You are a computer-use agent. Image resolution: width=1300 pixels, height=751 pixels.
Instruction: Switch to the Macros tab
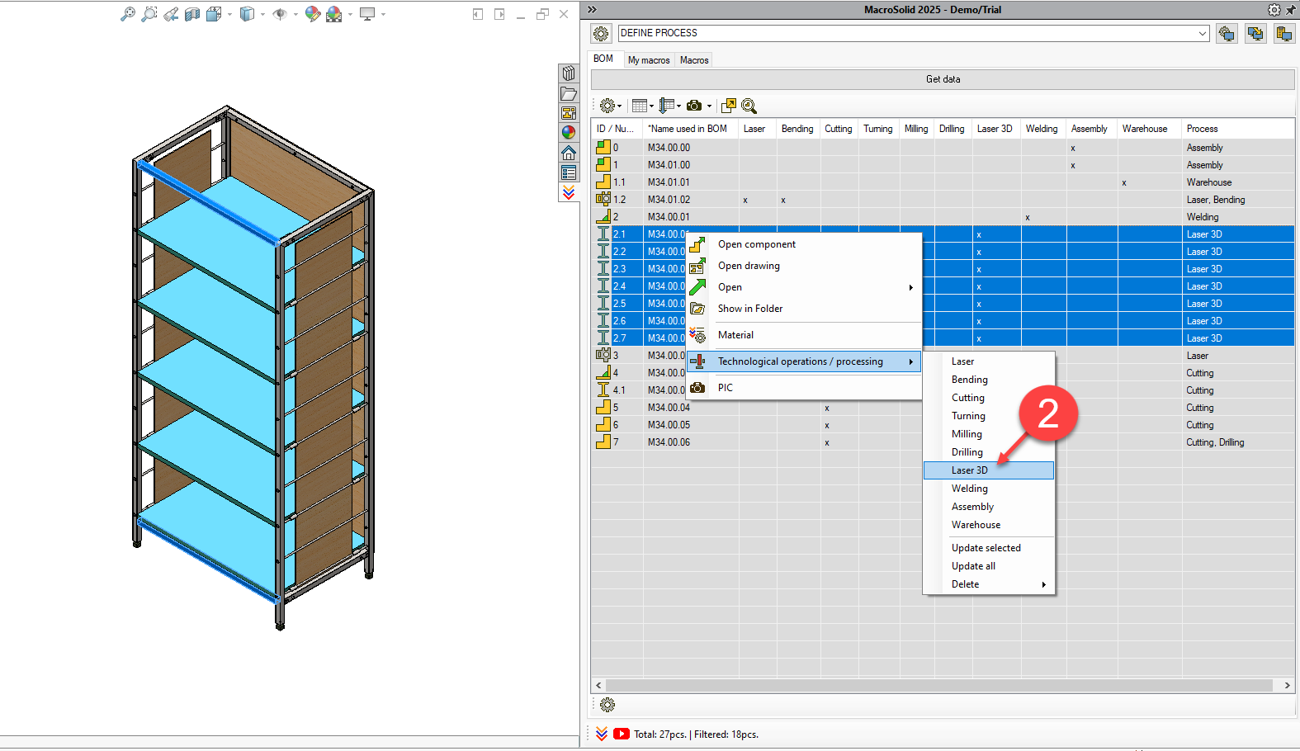coord(694,60)
